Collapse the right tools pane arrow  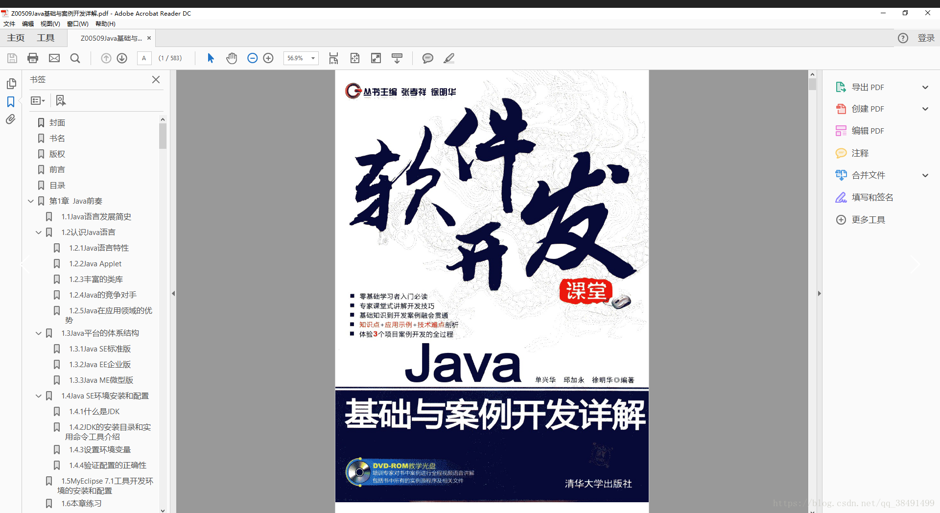(x=819, y=294)
